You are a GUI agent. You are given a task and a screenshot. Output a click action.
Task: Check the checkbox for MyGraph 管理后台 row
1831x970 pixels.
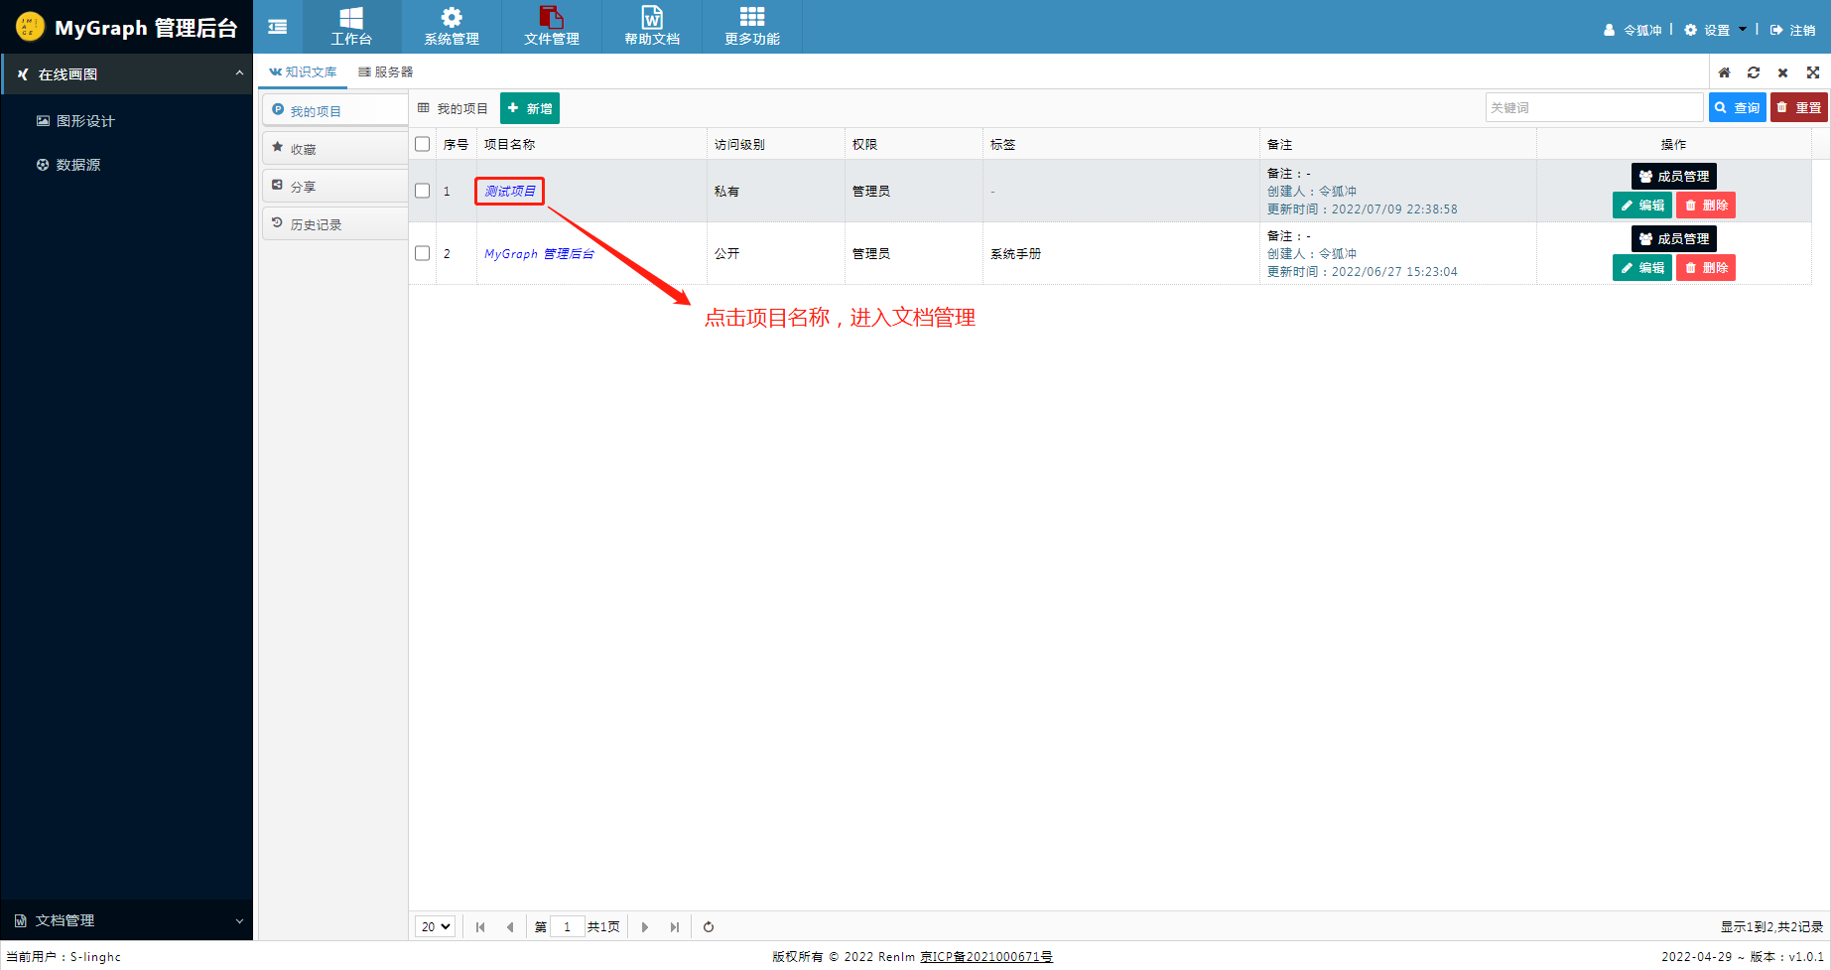click(x=422, y=253)
